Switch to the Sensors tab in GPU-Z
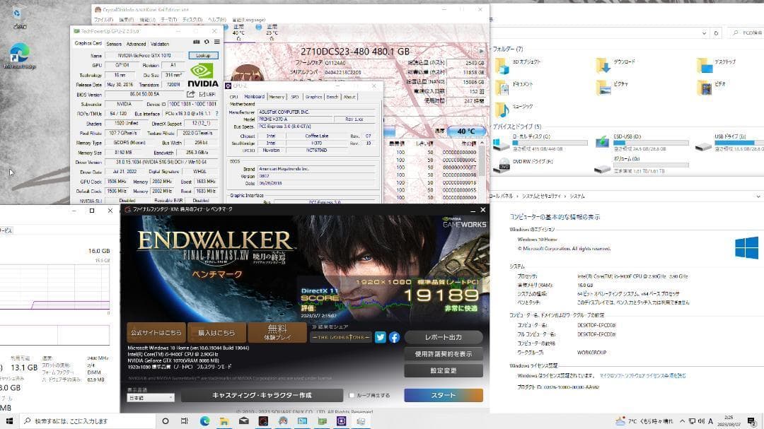 pyautogui.click(x=114, y=44)
